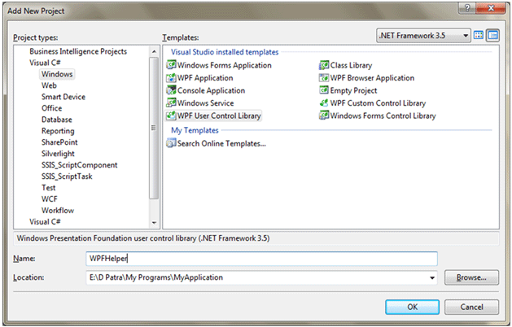Choose the WPF Application template icon

[171, 78]
